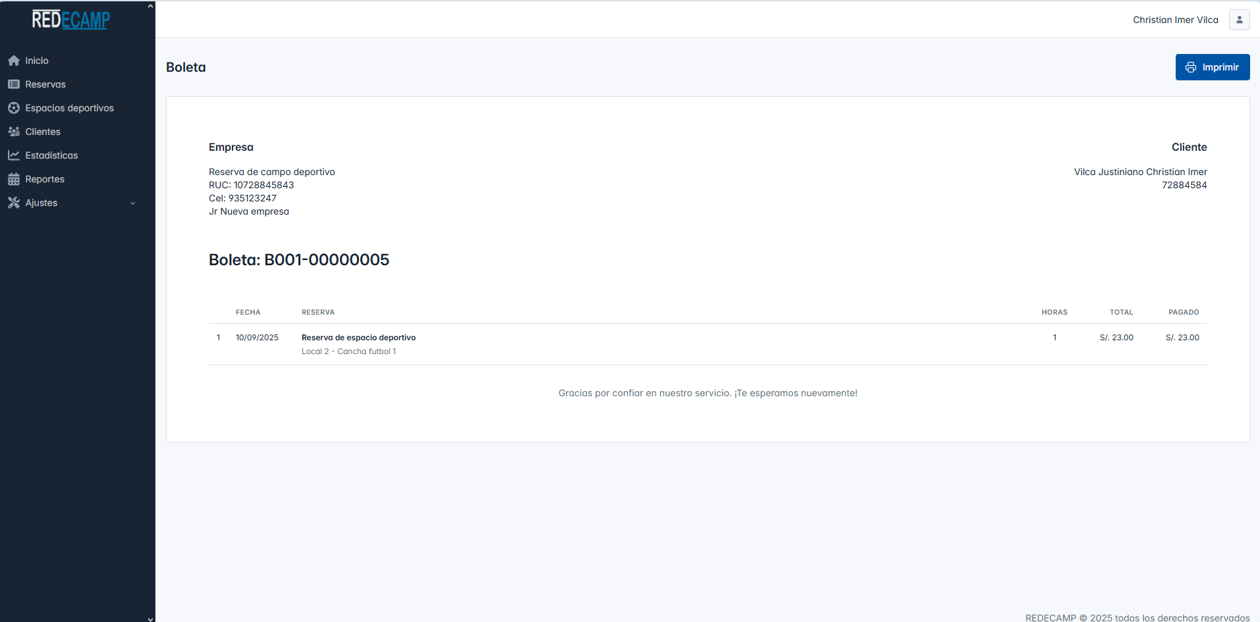Navigate to Estadísticas in the sidebar
The image size is (1260, 622).
[x=51, y=155]
